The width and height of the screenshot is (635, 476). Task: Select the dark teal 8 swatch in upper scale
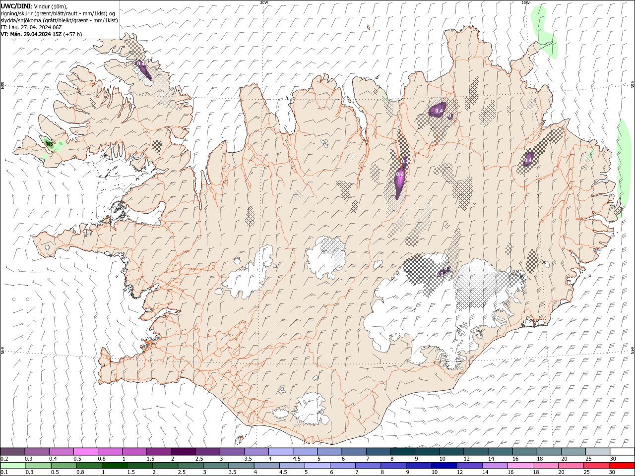[403, 451]
